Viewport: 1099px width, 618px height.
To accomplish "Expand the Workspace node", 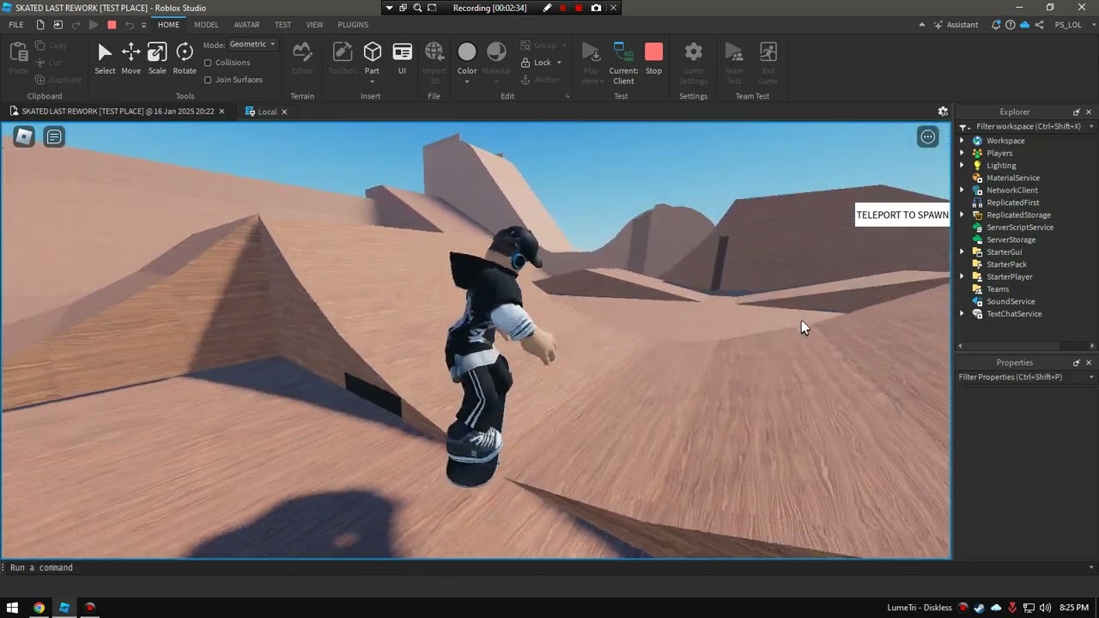I will pos(962,141).
